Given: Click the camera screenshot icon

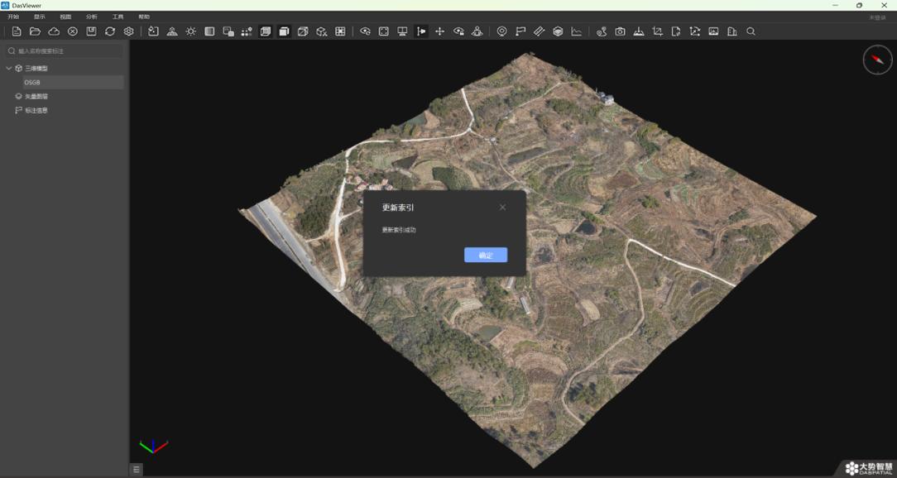Looking at the screenshot, I should [x=620, y=31].
